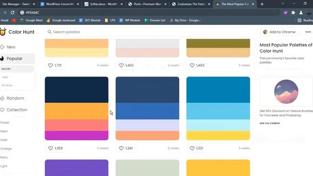Open the My Drive bookmark
The width and height of the screenshot is (313, 176).
(x=185, y=21)
